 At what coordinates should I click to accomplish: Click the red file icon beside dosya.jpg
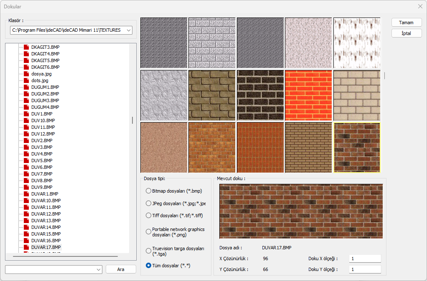(27, 74)
